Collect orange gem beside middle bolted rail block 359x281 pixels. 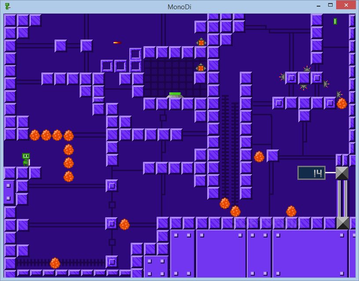coord(125,224)
